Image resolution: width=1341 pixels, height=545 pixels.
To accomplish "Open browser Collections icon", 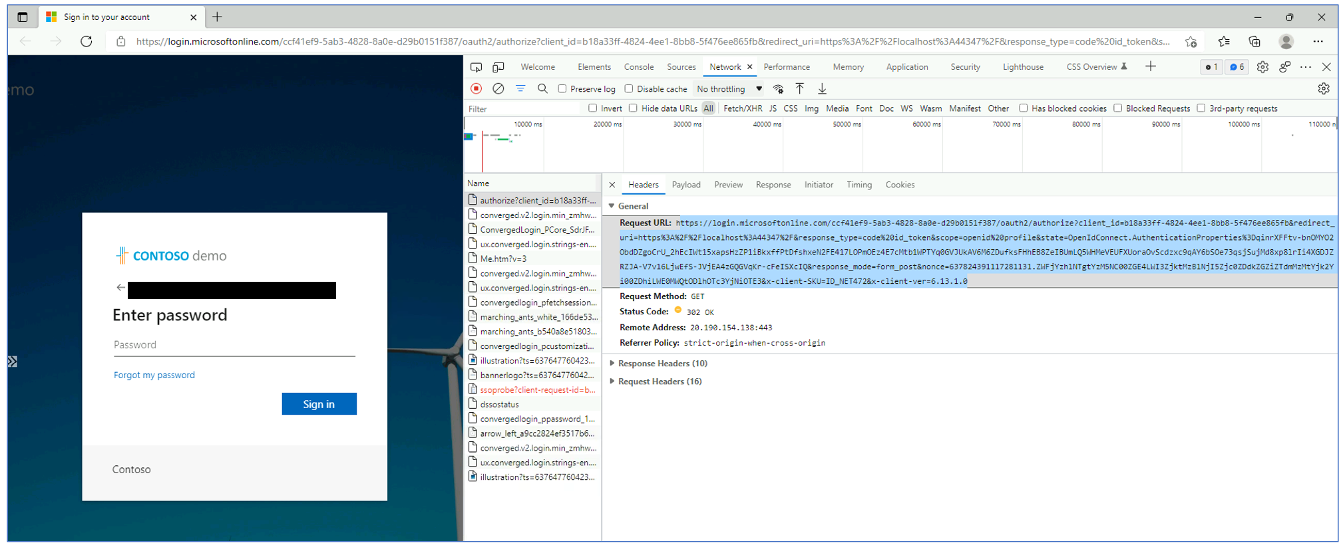I will pos(1254,41).
